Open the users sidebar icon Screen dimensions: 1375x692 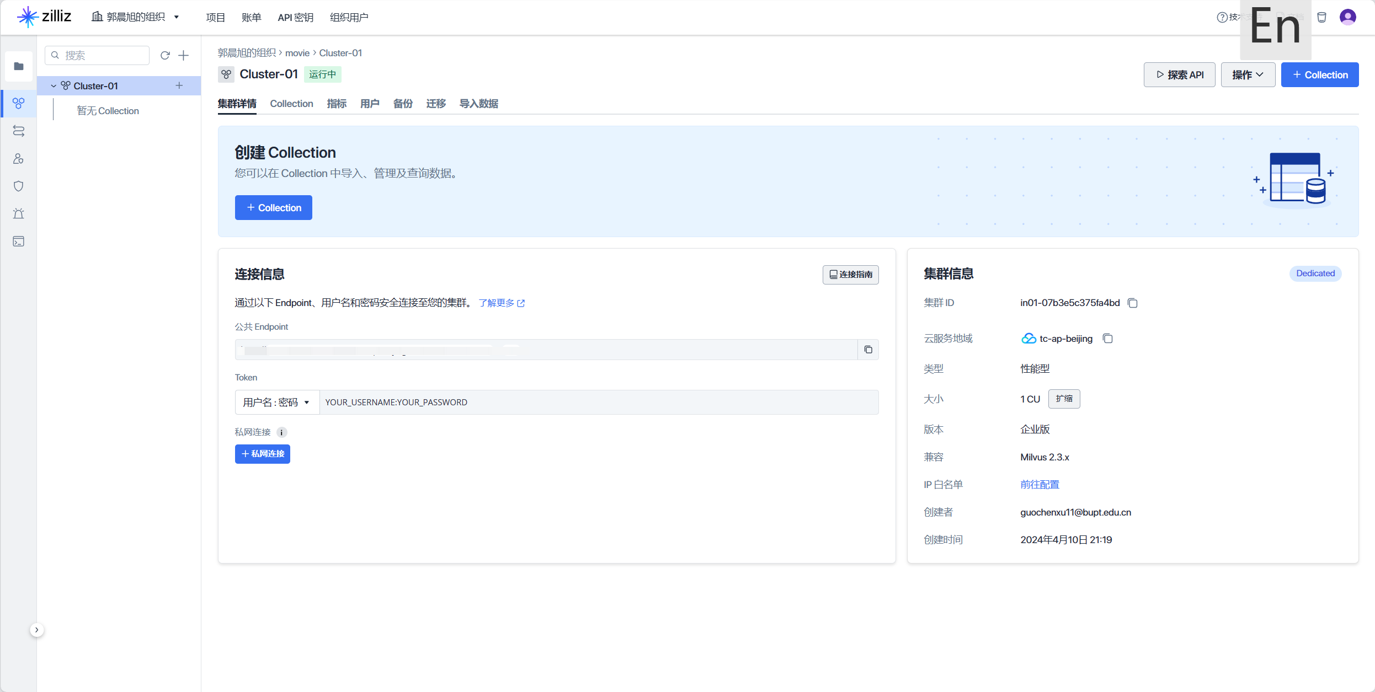point(19,159)
